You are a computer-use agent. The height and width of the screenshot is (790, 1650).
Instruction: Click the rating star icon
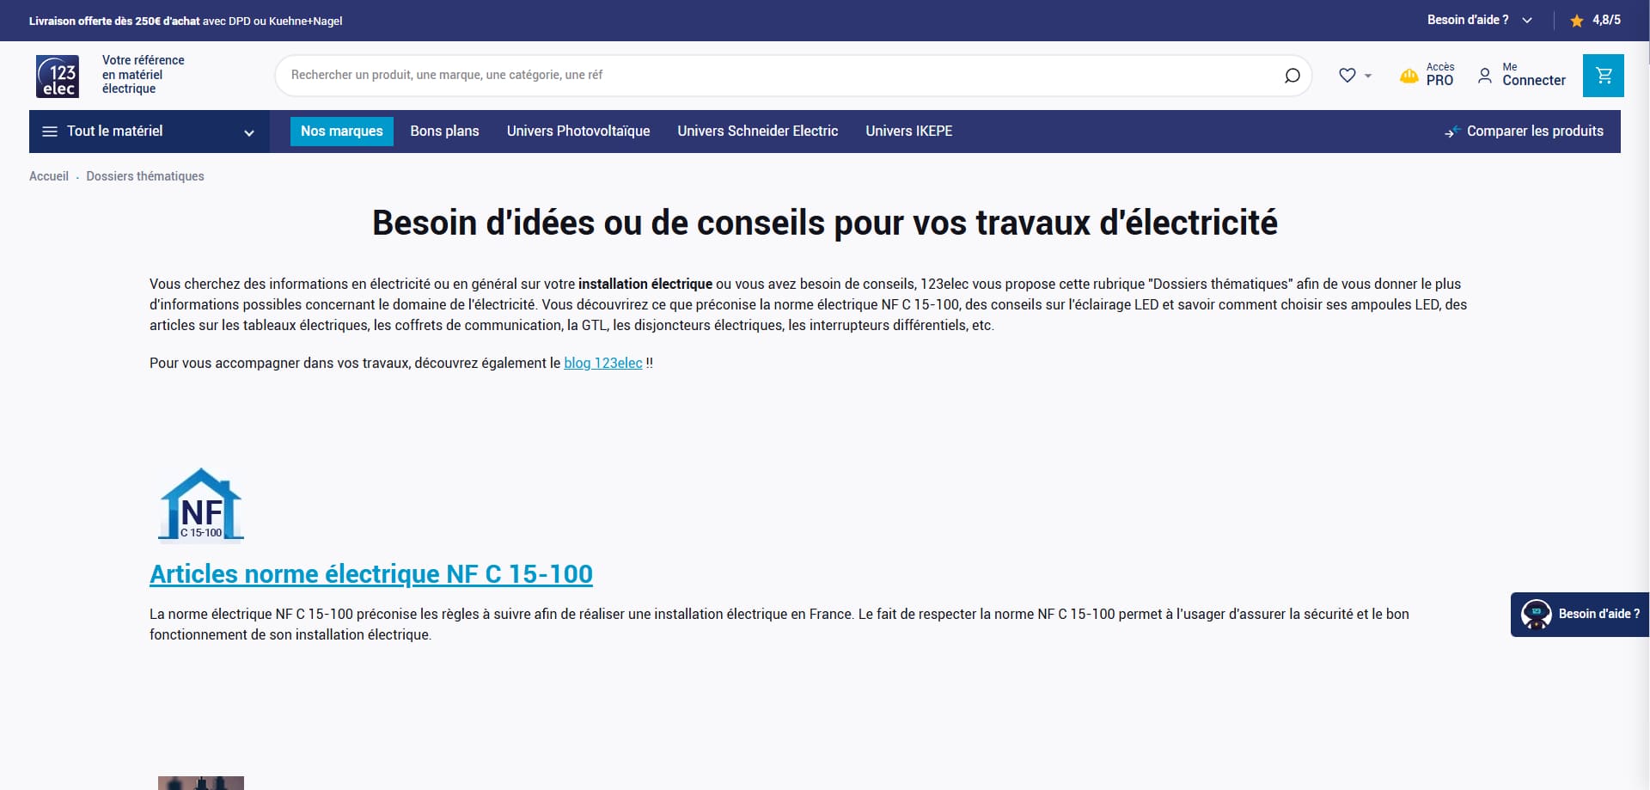click(1577, 21)
